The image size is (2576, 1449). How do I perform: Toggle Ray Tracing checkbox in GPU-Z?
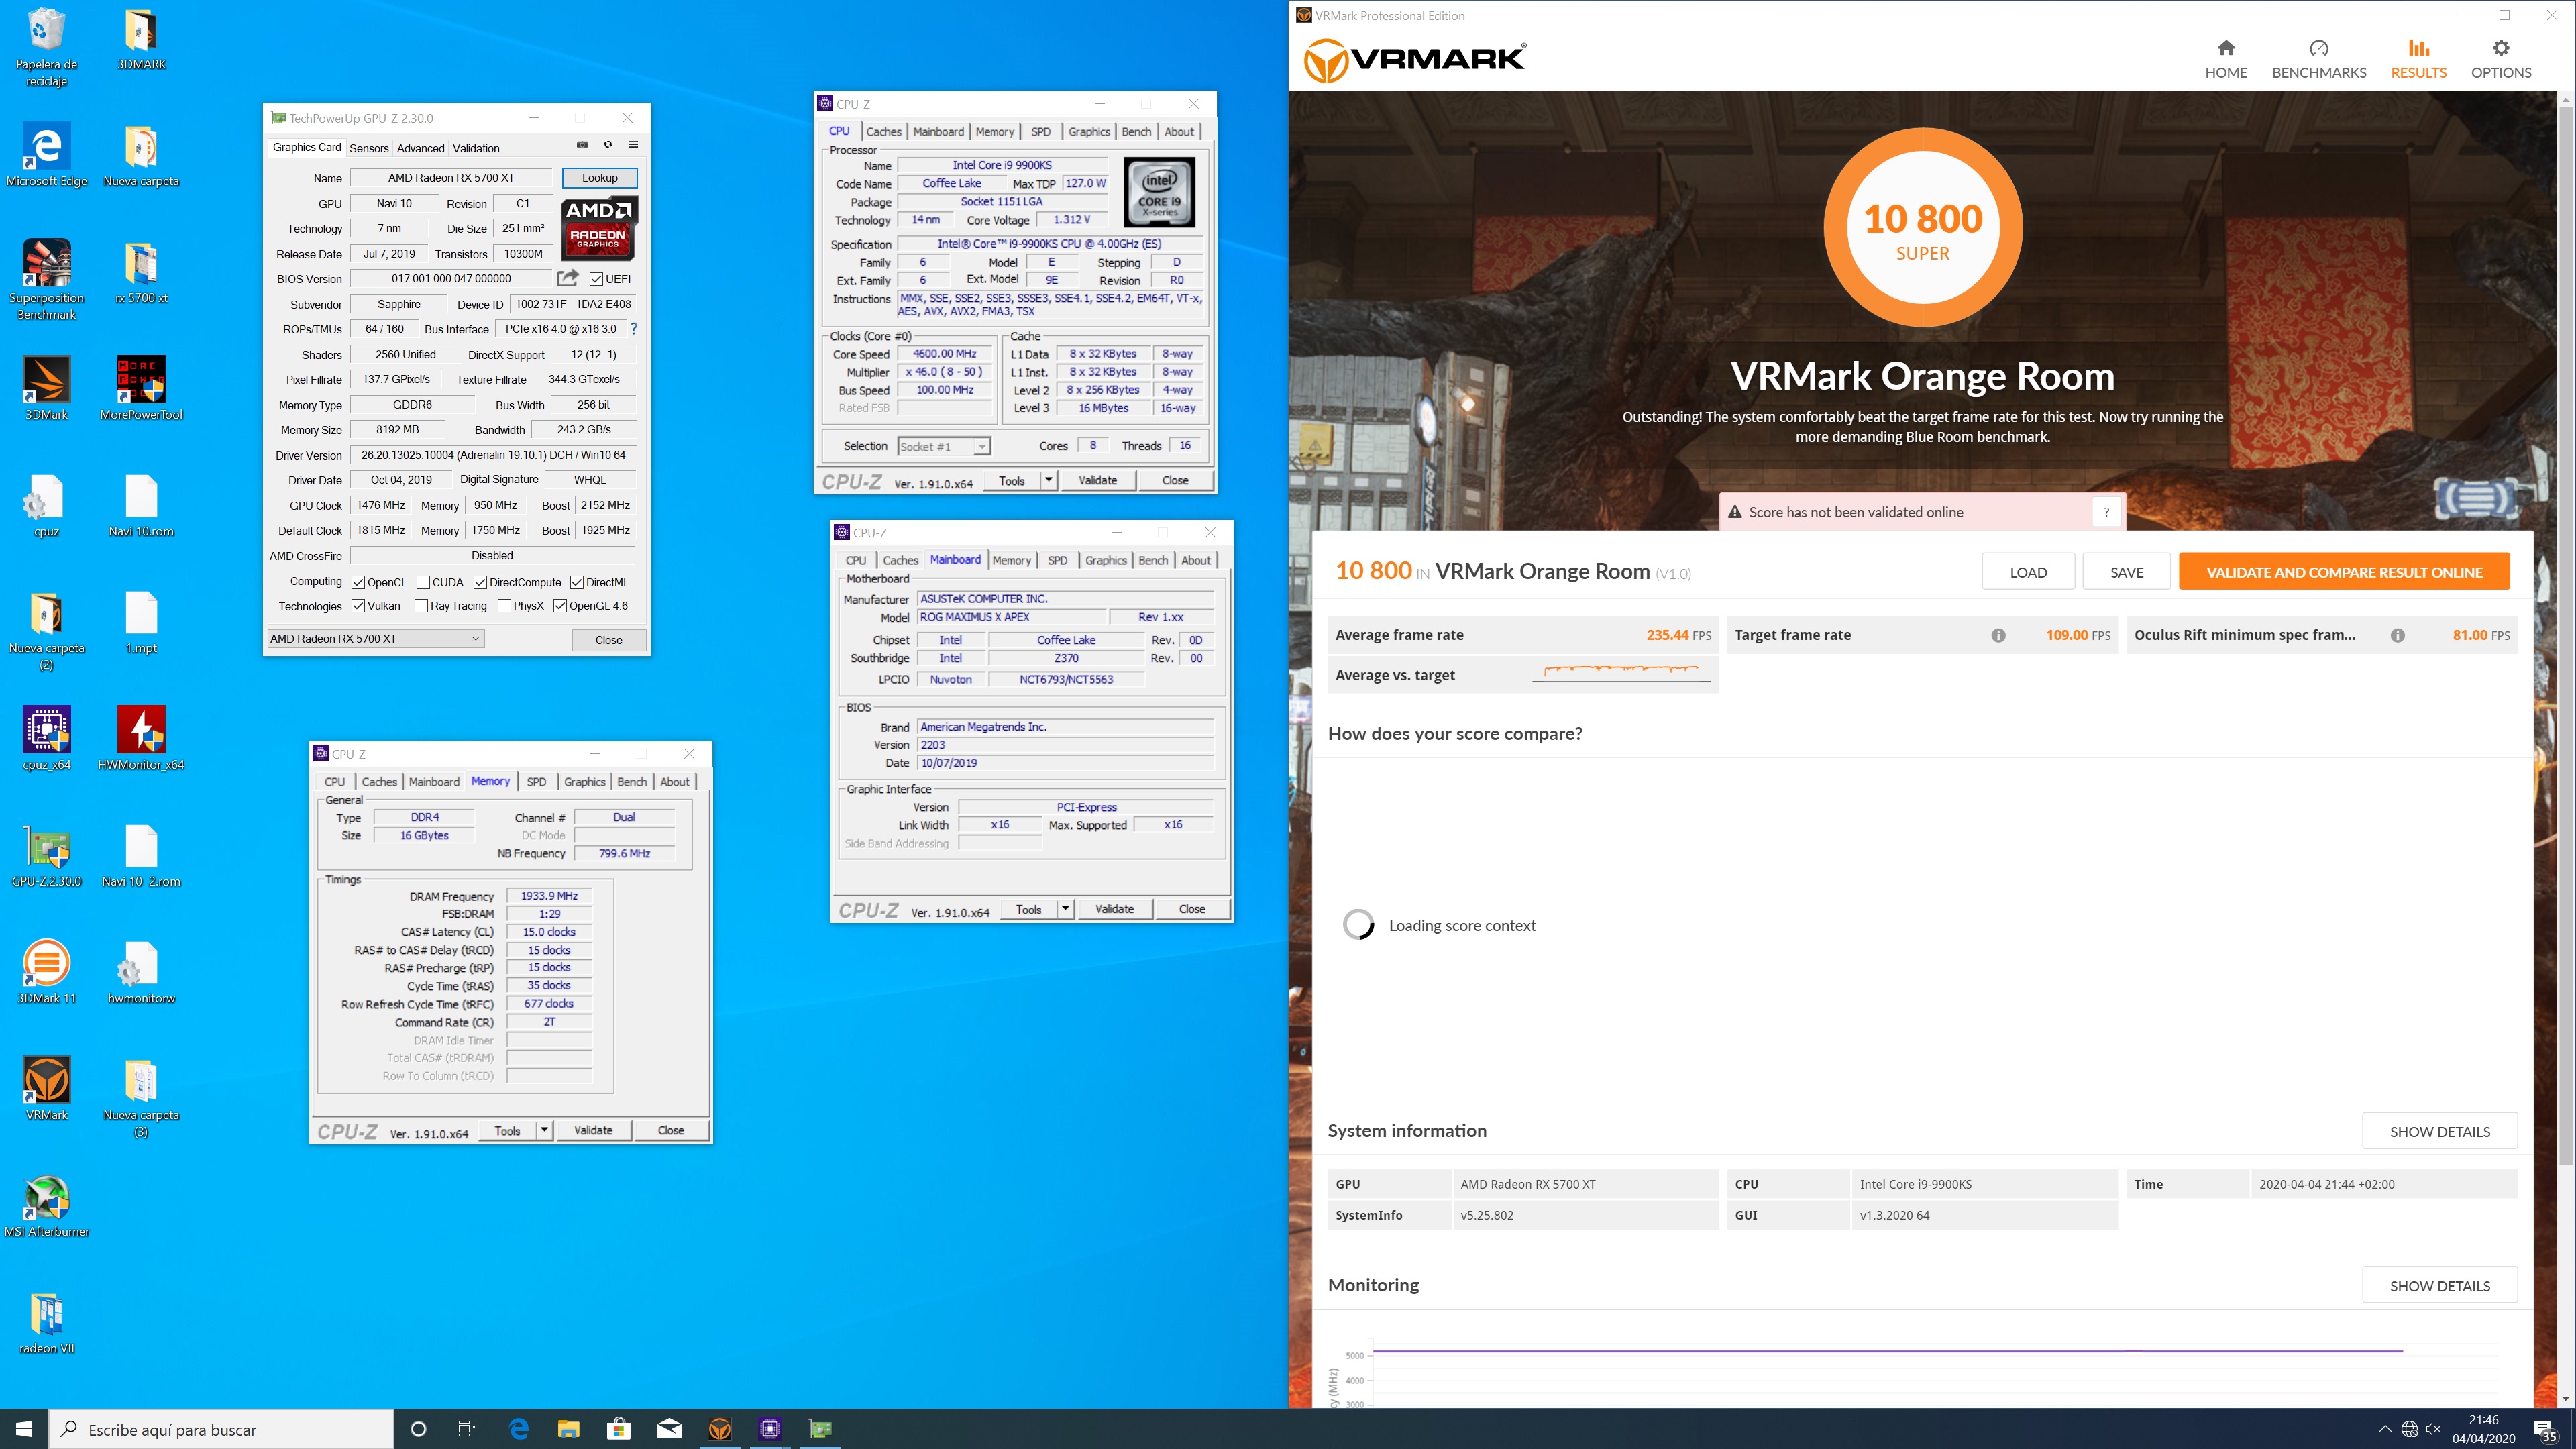(x=421, y=606)
